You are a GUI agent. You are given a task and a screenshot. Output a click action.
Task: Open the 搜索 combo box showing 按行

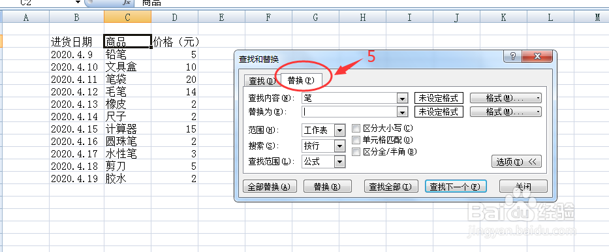click(x=324, y=146)
